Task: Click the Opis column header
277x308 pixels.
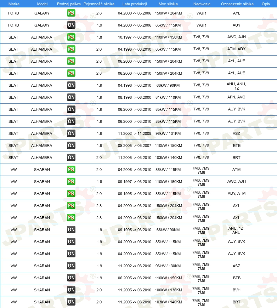Action: (266, 4)
